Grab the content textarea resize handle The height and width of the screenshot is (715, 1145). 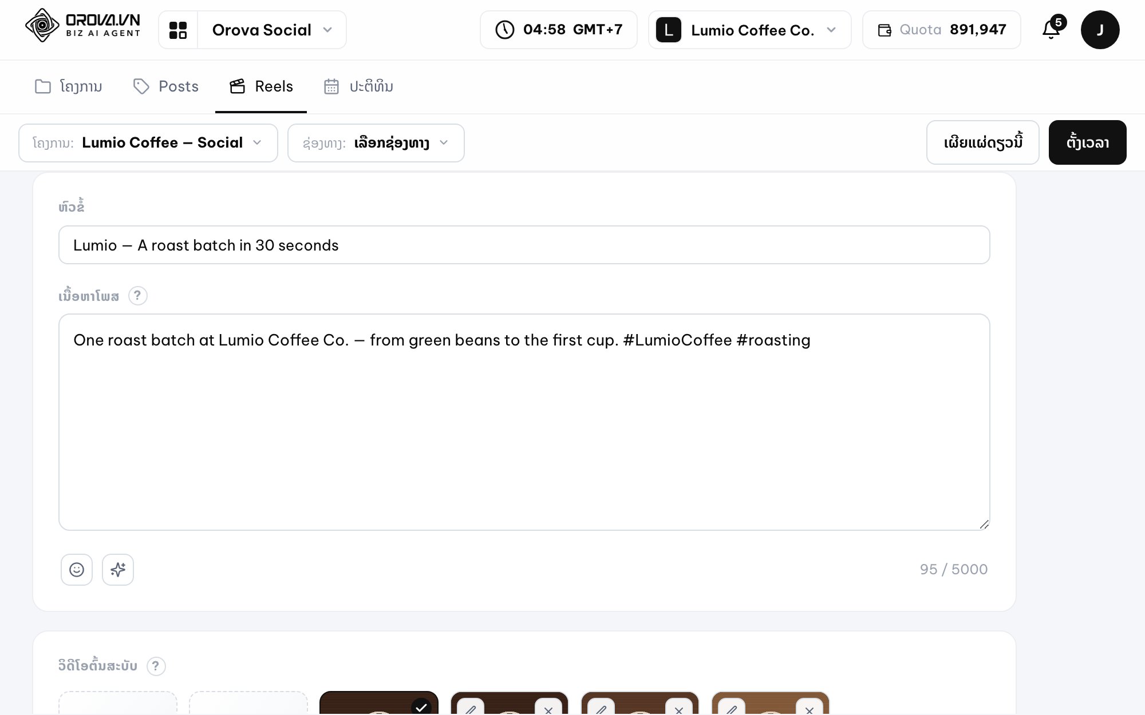pyautogui.click(x=984, y=525)
